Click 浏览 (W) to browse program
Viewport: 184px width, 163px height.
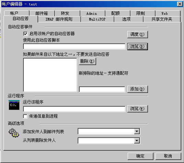pyautogui.click(x=138, y=109)
